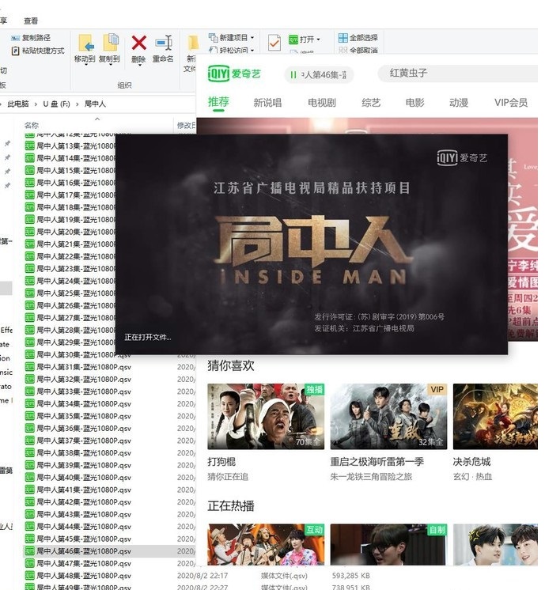Click 局中人 folder in the address breadcrumb
Viewport: 545px width, 590px height.
coord(95,104)
